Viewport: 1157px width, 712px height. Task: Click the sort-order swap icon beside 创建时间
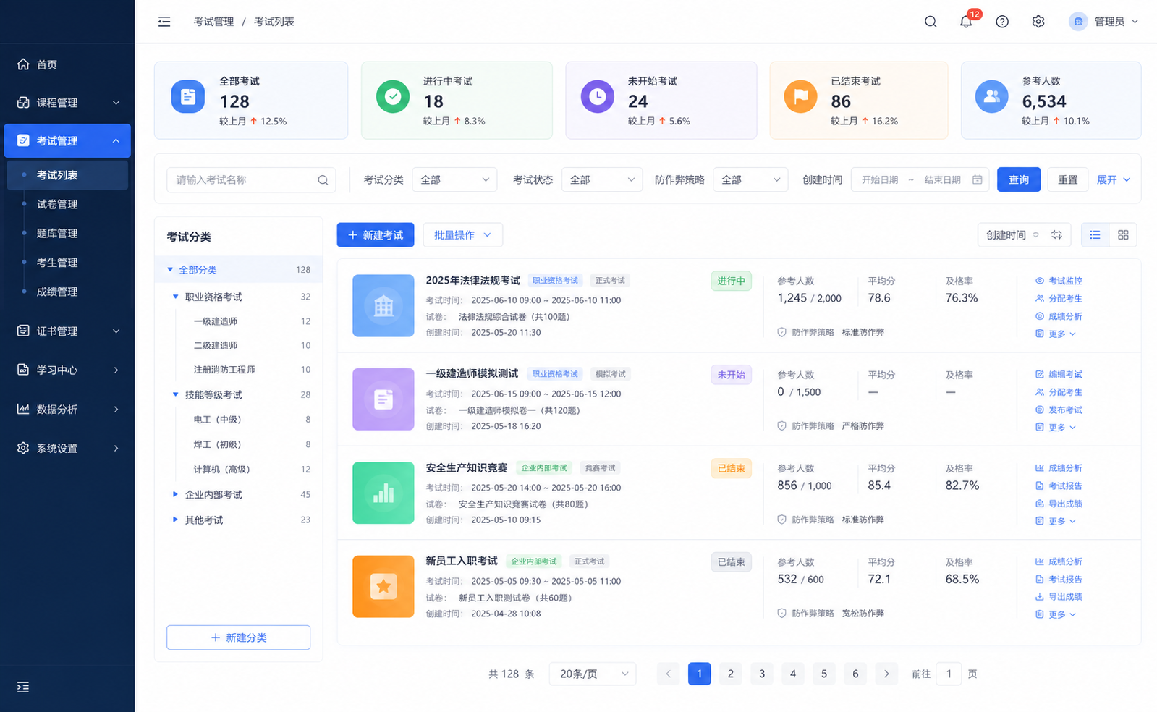click(1056, 234)
